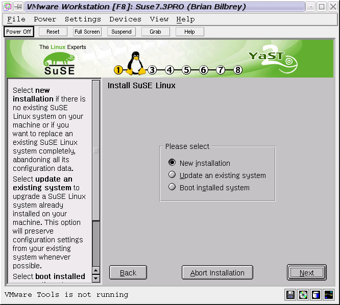Click the Abort Installation button
Viewport: 340px width, 305px height.
tap(217, 273)
